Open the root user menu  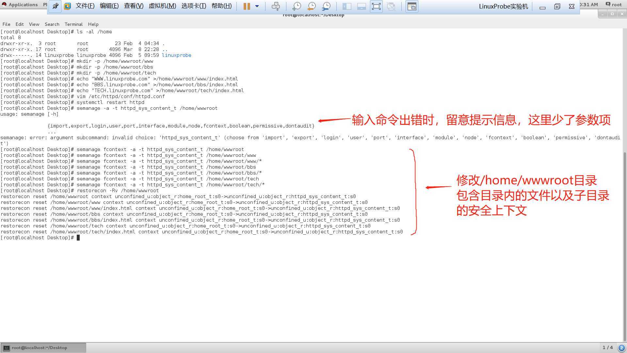pos(614,5)
